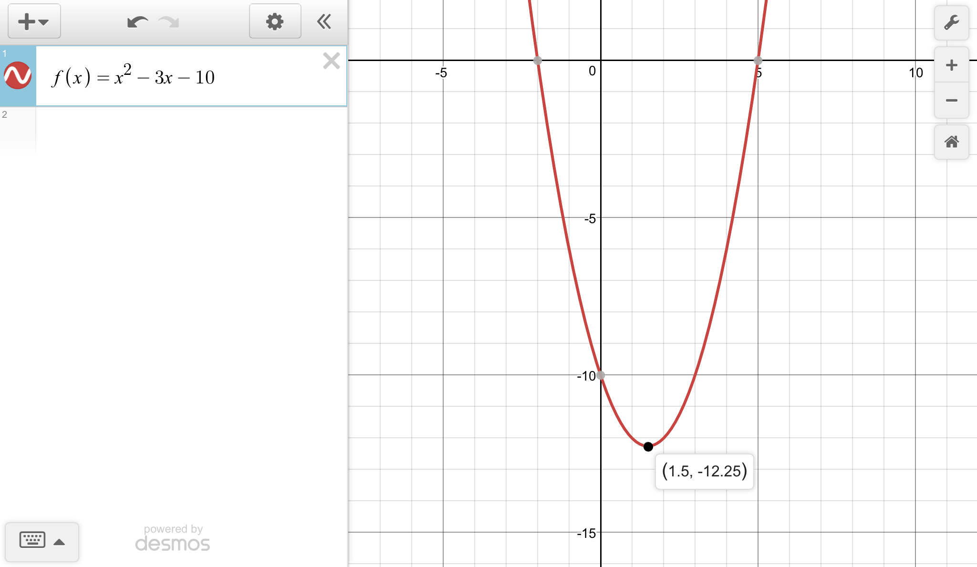Viewport: 977px width, 567px height.
Task: Open the Edit List gear settings
Action: [275, 21]
